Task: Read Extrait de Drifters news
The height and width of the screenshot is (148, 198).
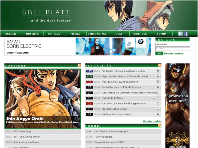Action: click(x=112, y=98)
